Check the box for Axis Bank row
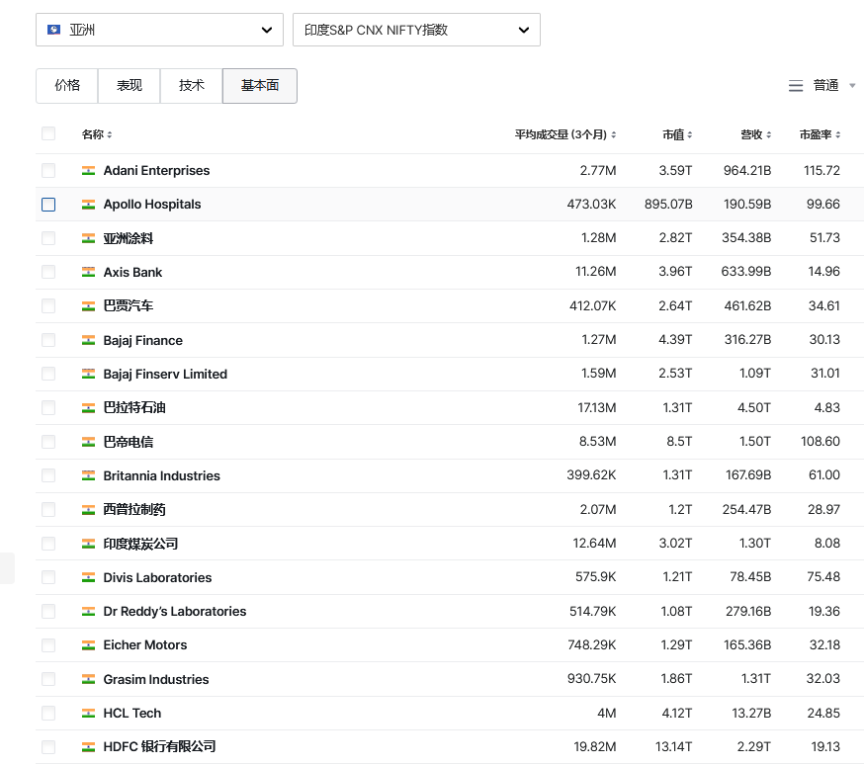 48,273
